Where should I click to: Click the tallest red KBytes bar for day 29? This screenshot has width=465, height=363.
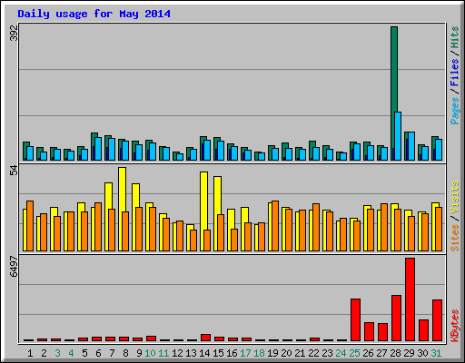[x=410, y=299]
